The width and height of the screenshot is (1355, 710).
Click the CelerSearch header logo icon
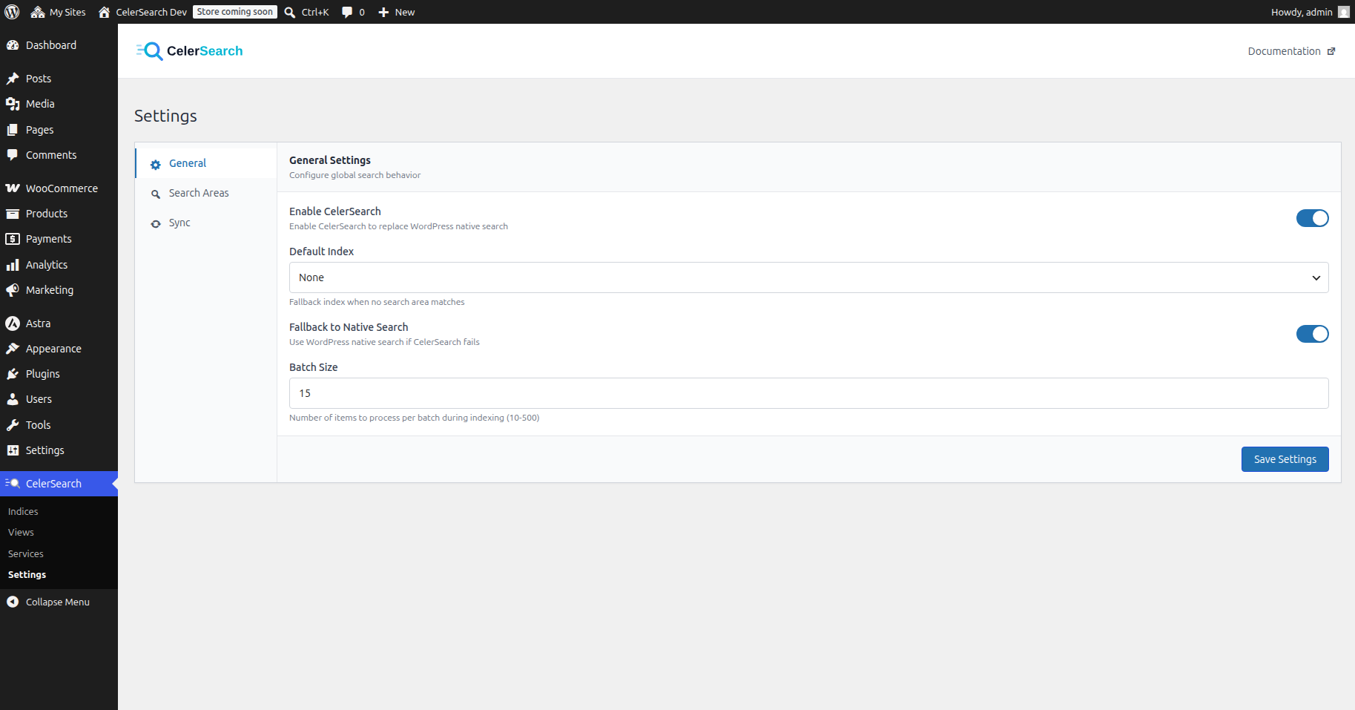pyautogui.click(x=150, y=51)
